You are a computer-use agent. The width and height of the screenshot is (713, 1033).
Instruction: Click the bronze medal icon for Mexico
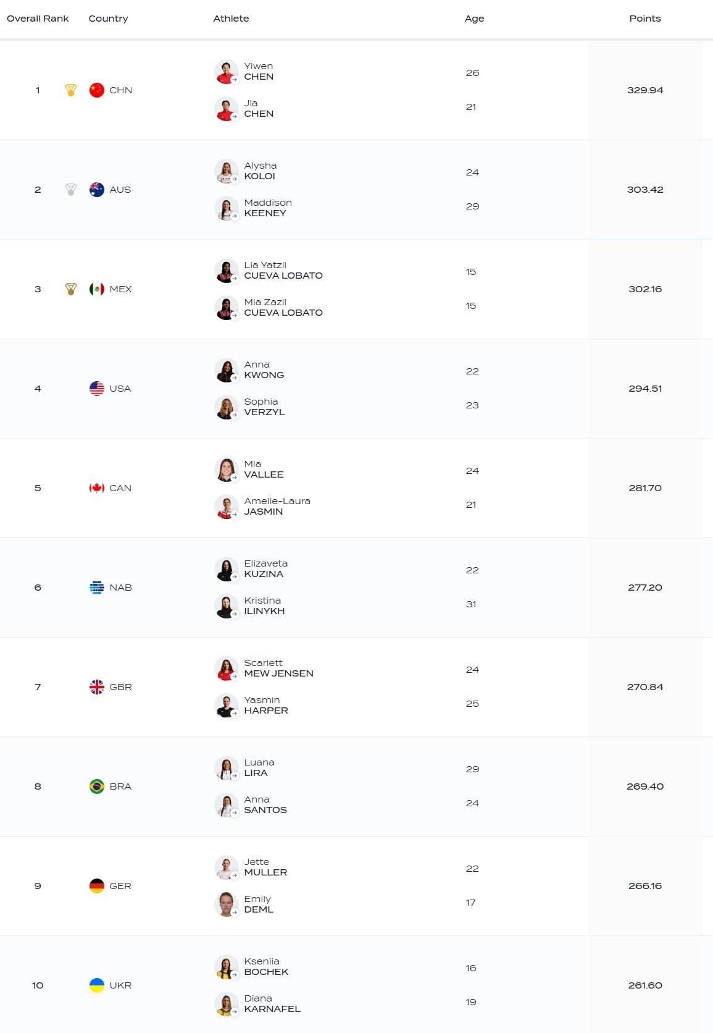[71, 289]
